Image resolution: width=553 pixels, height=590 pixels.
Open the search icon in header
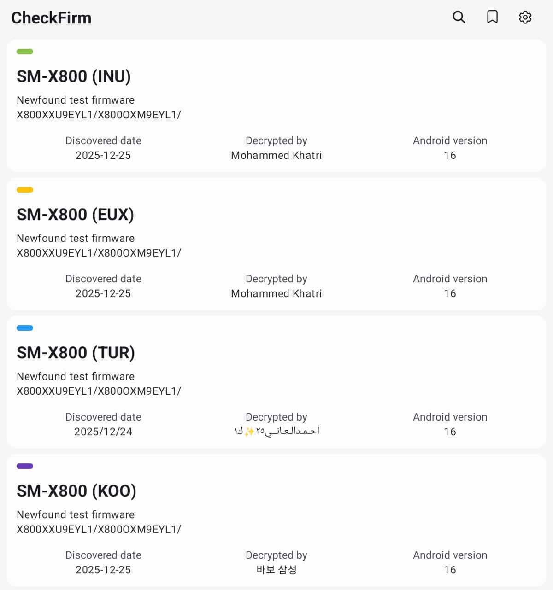459,18
